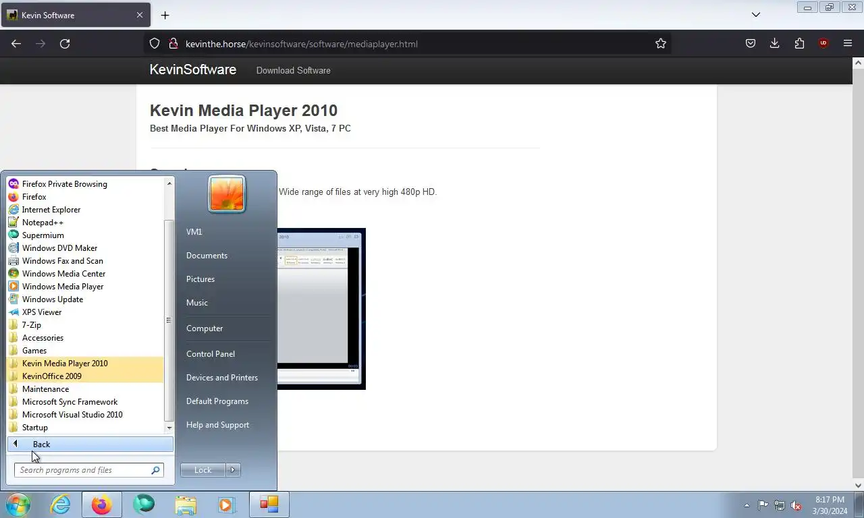Viewport: 864px width, 518px height.
Task: Open Windows Media Player from the taskbar
Action: 227,505
